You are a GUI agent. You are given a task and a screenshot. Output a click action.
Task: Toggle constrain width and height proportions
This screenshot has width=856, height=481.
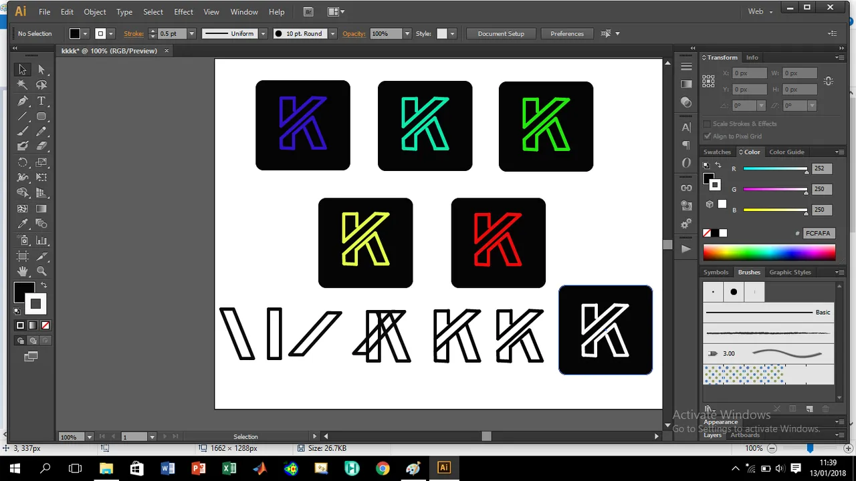point(828,81)
